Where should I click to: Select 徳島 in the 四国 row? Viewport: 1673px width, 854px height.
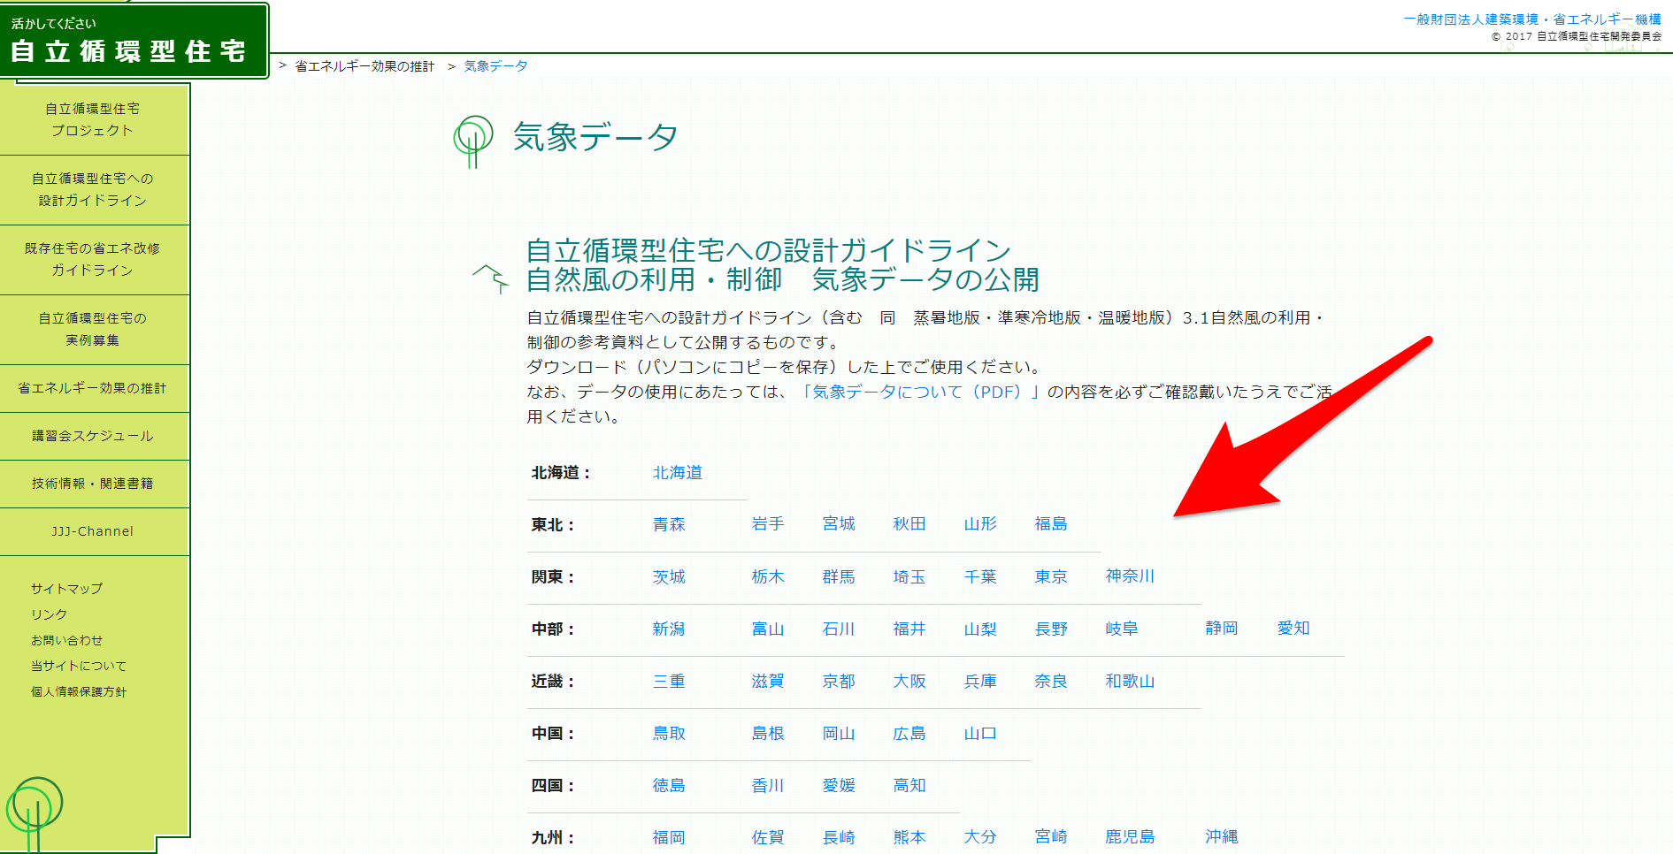pyautogui.click(x=669, y=785)
